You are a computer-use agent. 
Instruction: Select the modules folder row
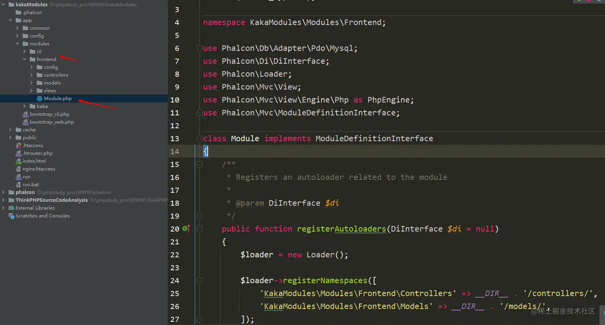[x=84, y=44]
